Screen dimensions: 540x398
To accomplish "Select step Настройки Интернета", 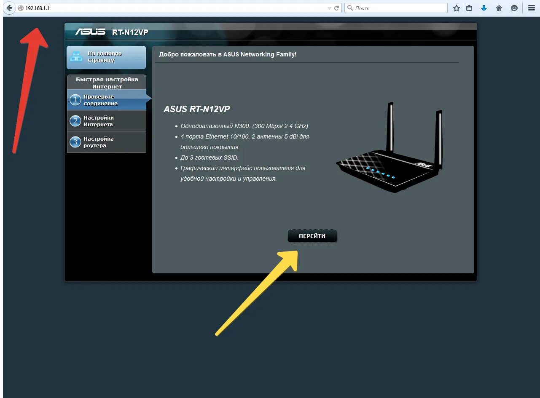I will pos(107,121).
